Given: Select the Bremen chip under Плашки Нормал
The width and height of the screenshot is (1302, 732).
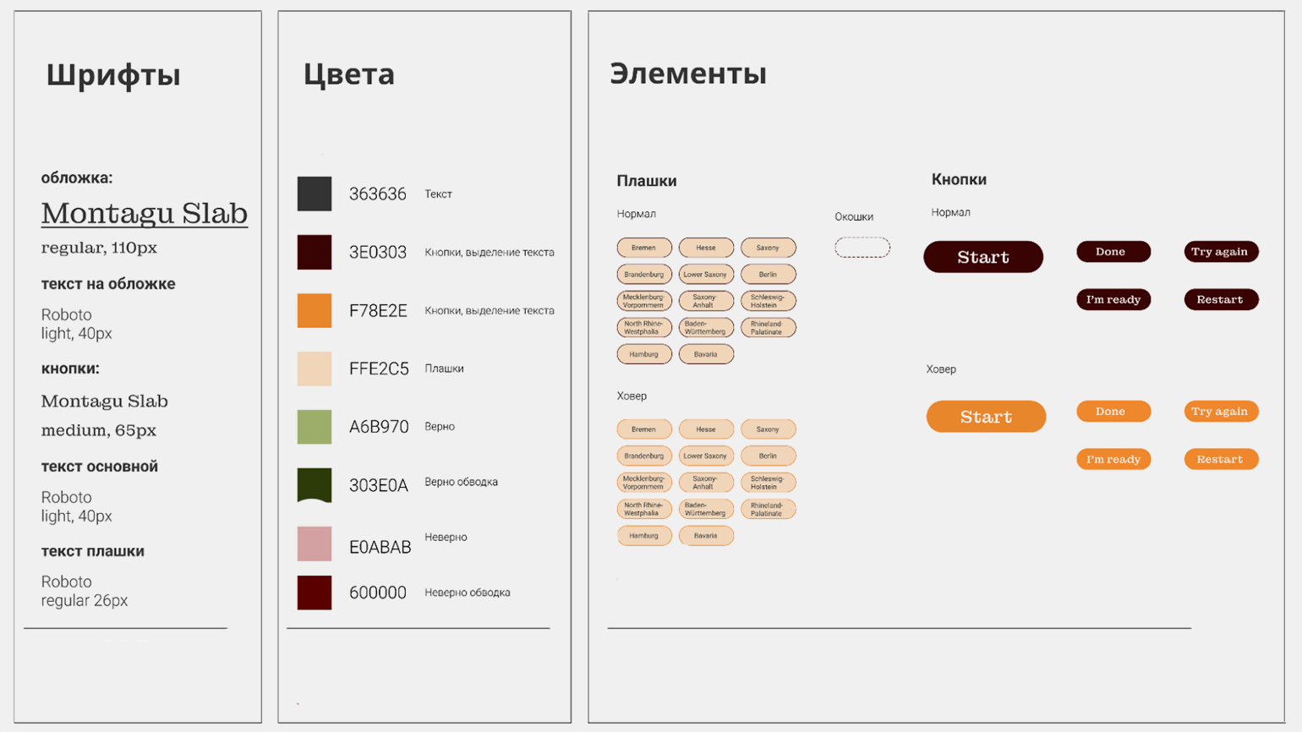Looking at the screenshot, I should [644, 248].
